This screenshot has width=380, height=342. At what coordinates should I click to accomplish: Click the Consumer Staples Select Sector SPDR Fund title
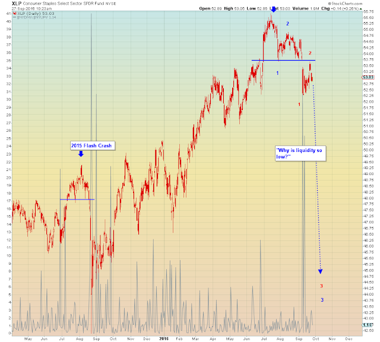pyautogui.click(x=64, y=4)
